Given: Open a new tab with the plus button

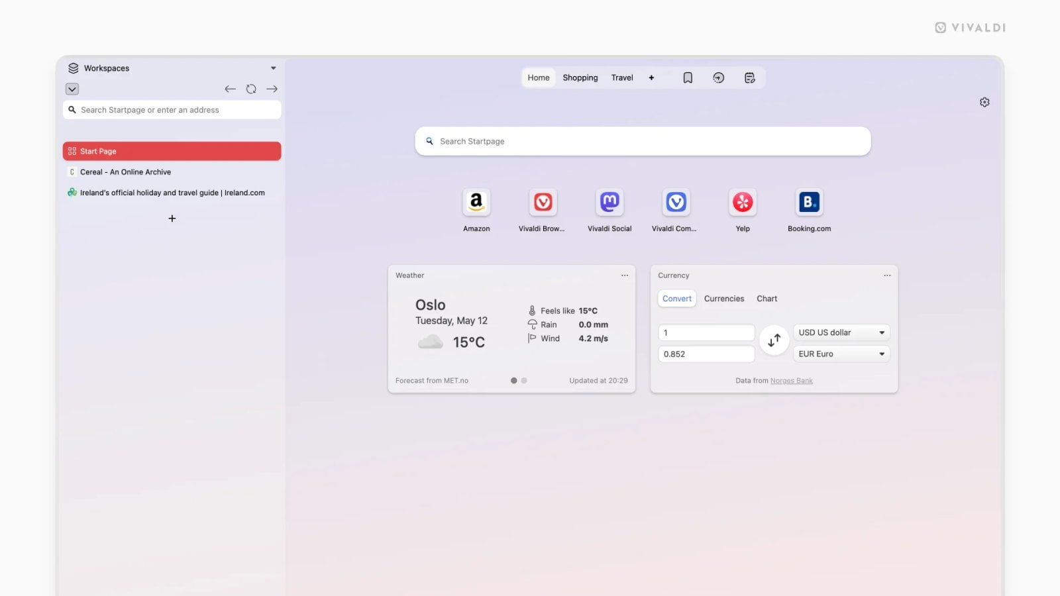Looking at the screenshot, I should (x=172, y=219).
